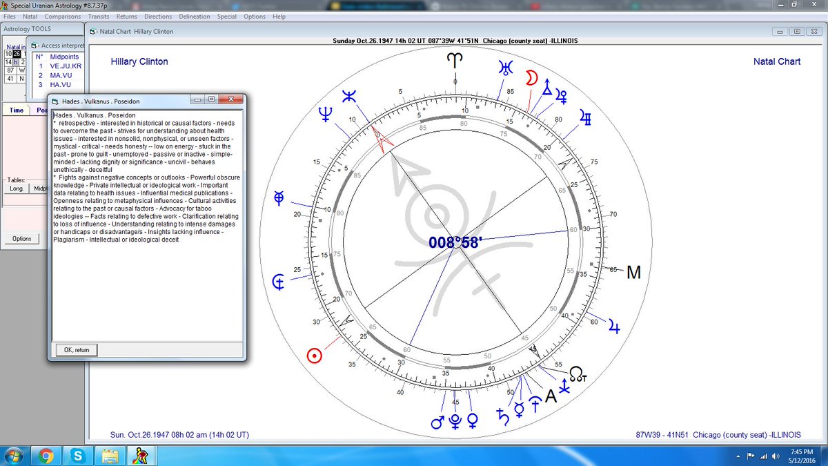Open the Special menu

227,17
